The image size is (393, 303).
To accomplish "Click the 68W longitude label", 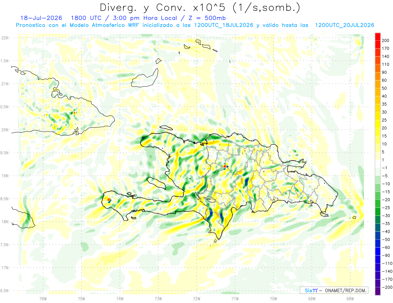I will (x=350, y=299).
